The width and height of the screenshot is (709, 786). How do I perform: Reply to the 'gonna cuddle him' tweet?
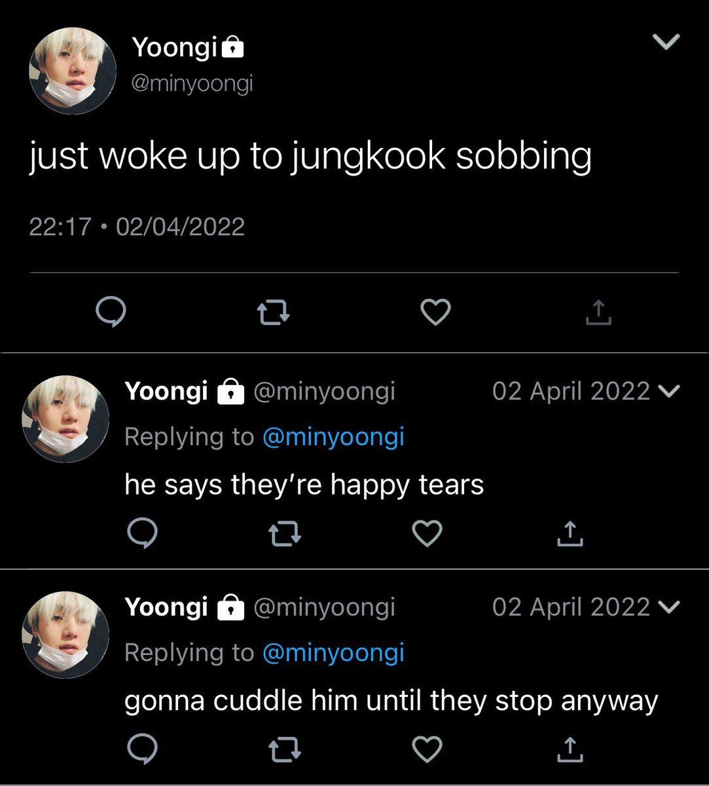[x=141, y=749]
